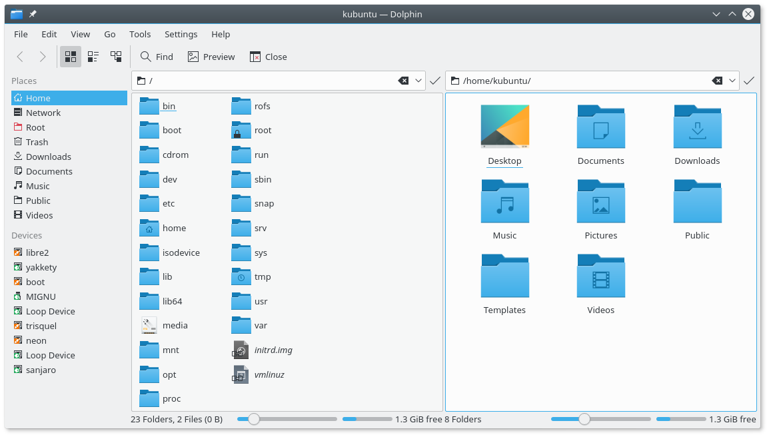Clear the left location bar text
The width and height of the screenshot is (769, 437).
404,80
